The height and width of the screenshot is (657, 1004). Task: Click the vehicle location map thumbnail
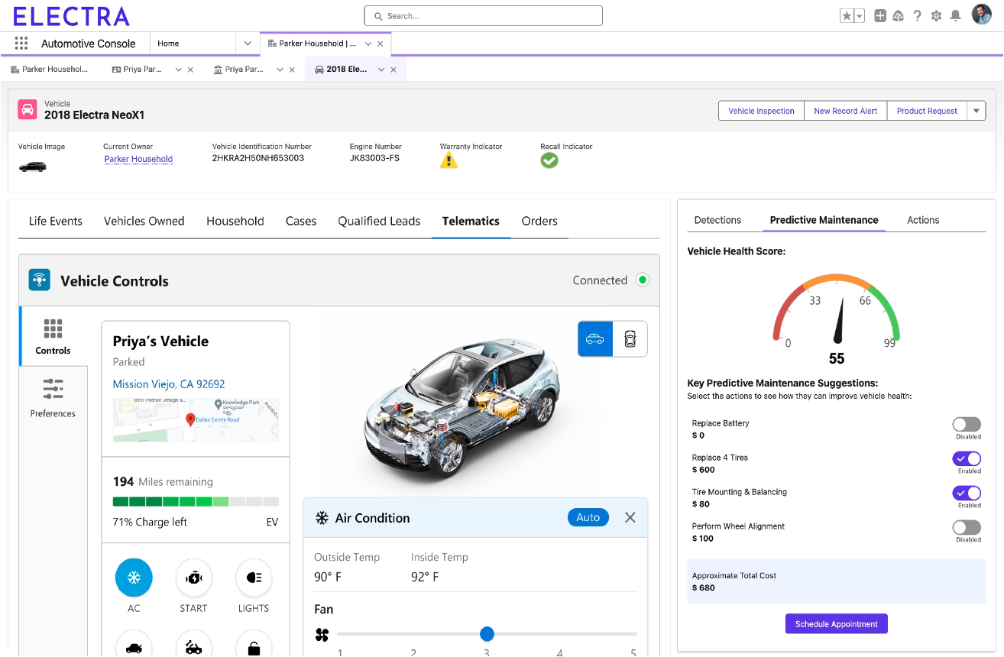coord(196,419)
